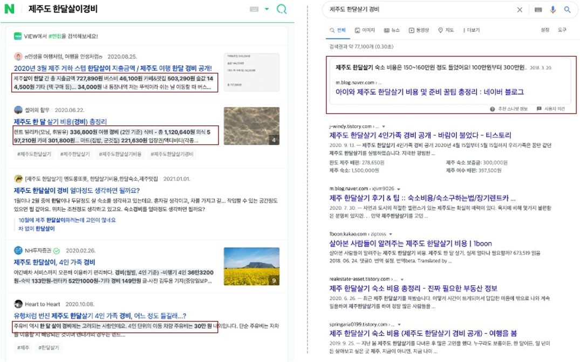Image resolution: width=580 pixels, height=362 pixels.
Task: Click the #제주도한달살기경비 tag
Action: [172, 154]
